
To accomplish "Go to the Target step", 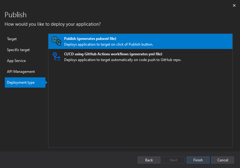I will pos(12,39).
